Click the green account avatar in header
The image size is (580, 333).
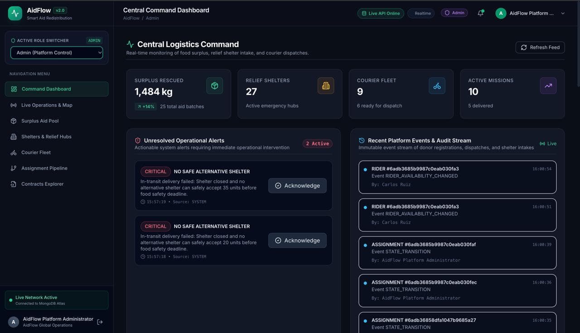[501, 13]
